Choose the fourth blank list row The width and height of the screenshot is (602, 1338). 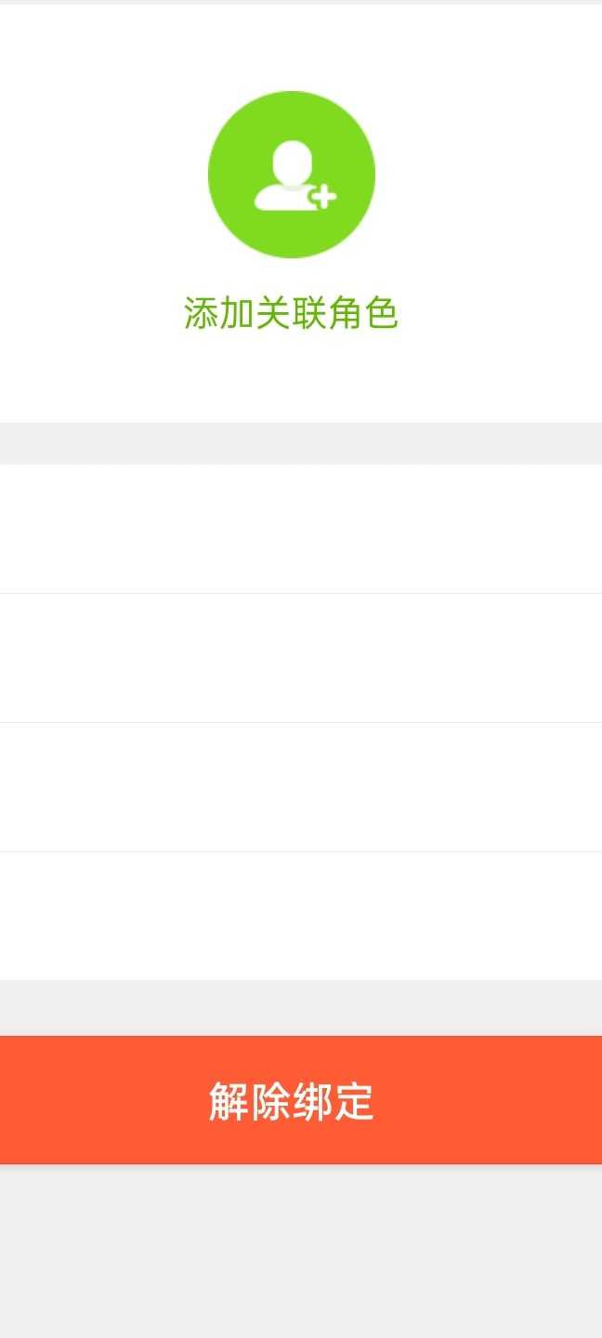[301, 916]
